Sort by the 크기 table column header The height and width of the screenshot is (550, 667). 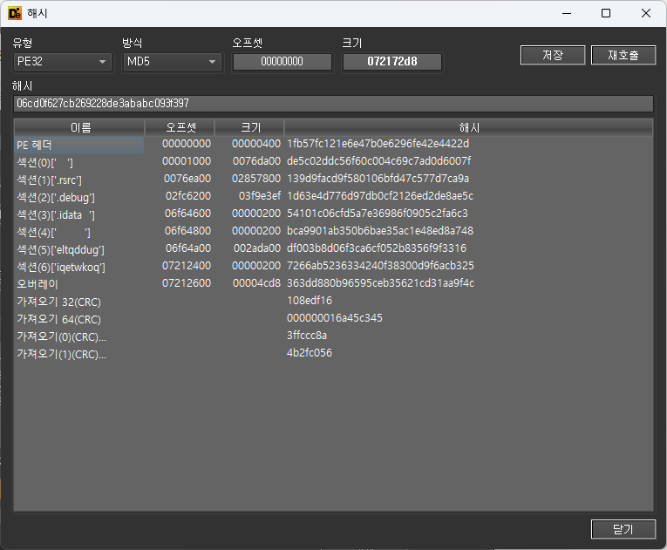(249, 127)
